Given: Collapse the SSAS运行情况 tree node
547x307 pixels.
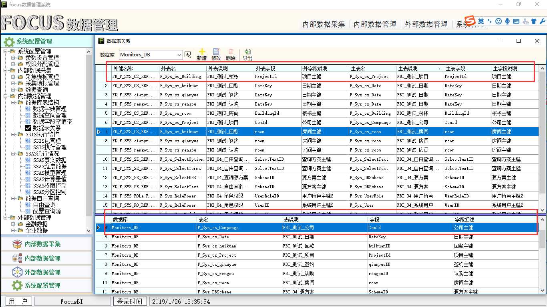Looking at the screenshot, I should click(x=13, y=153).
